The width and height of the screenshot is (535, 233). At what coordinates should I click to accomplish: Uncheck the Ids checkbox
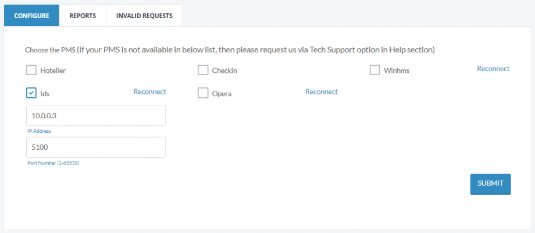click(x=31, y=93)
